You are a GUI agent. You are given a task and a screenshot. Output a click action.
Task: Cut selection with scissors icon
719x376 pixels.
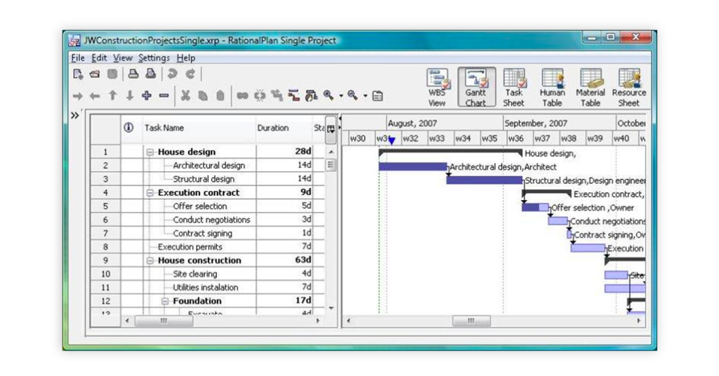point(185,95)
